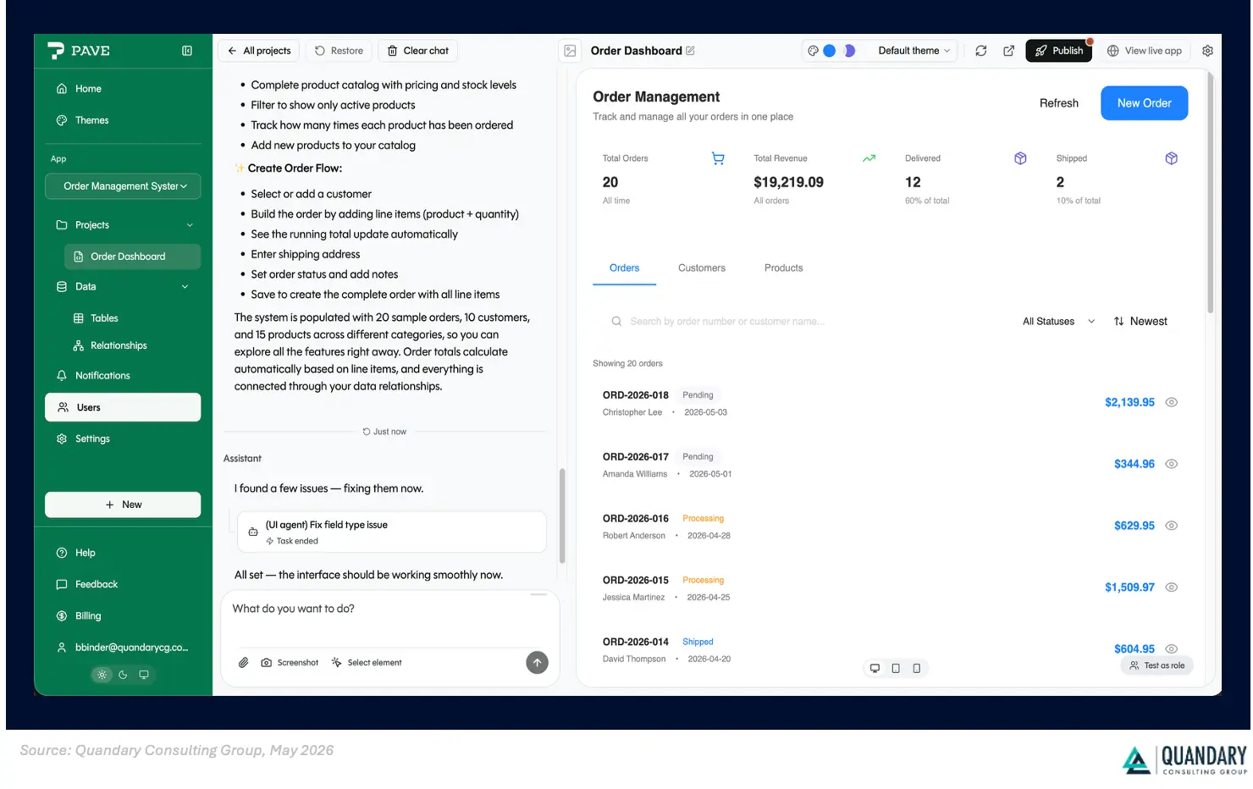
Task: Go back to All projects
Action: pyautogui.click(x=258, y=51)
